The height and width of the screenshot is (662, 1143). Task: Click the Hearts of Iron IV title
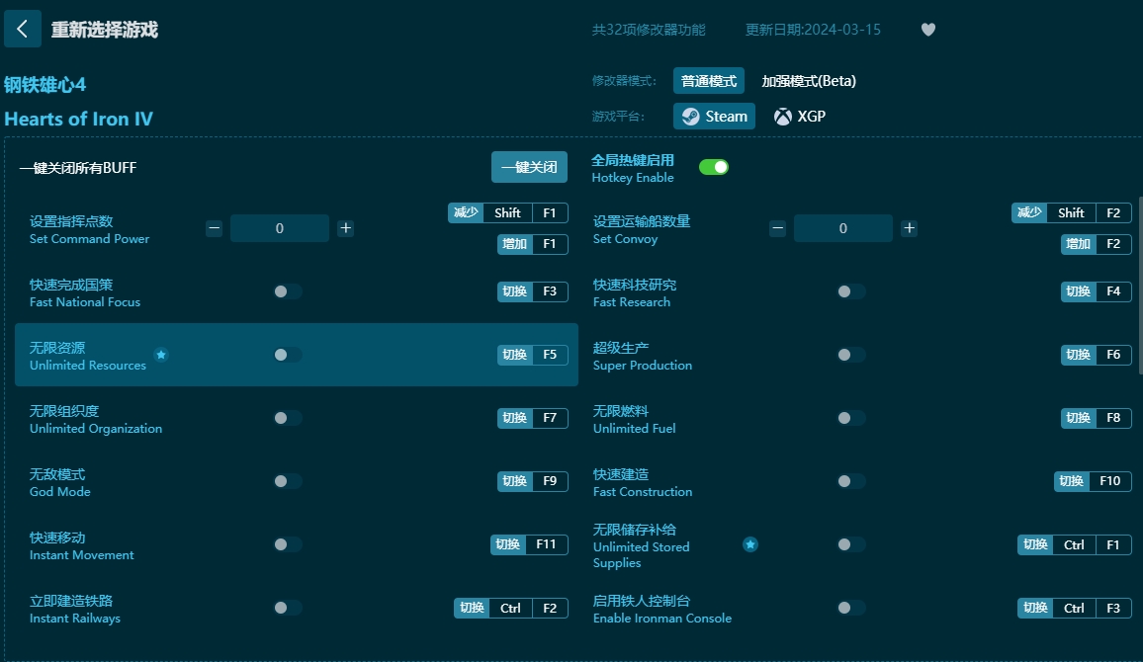pyautogui.click(x=79, y=119)
